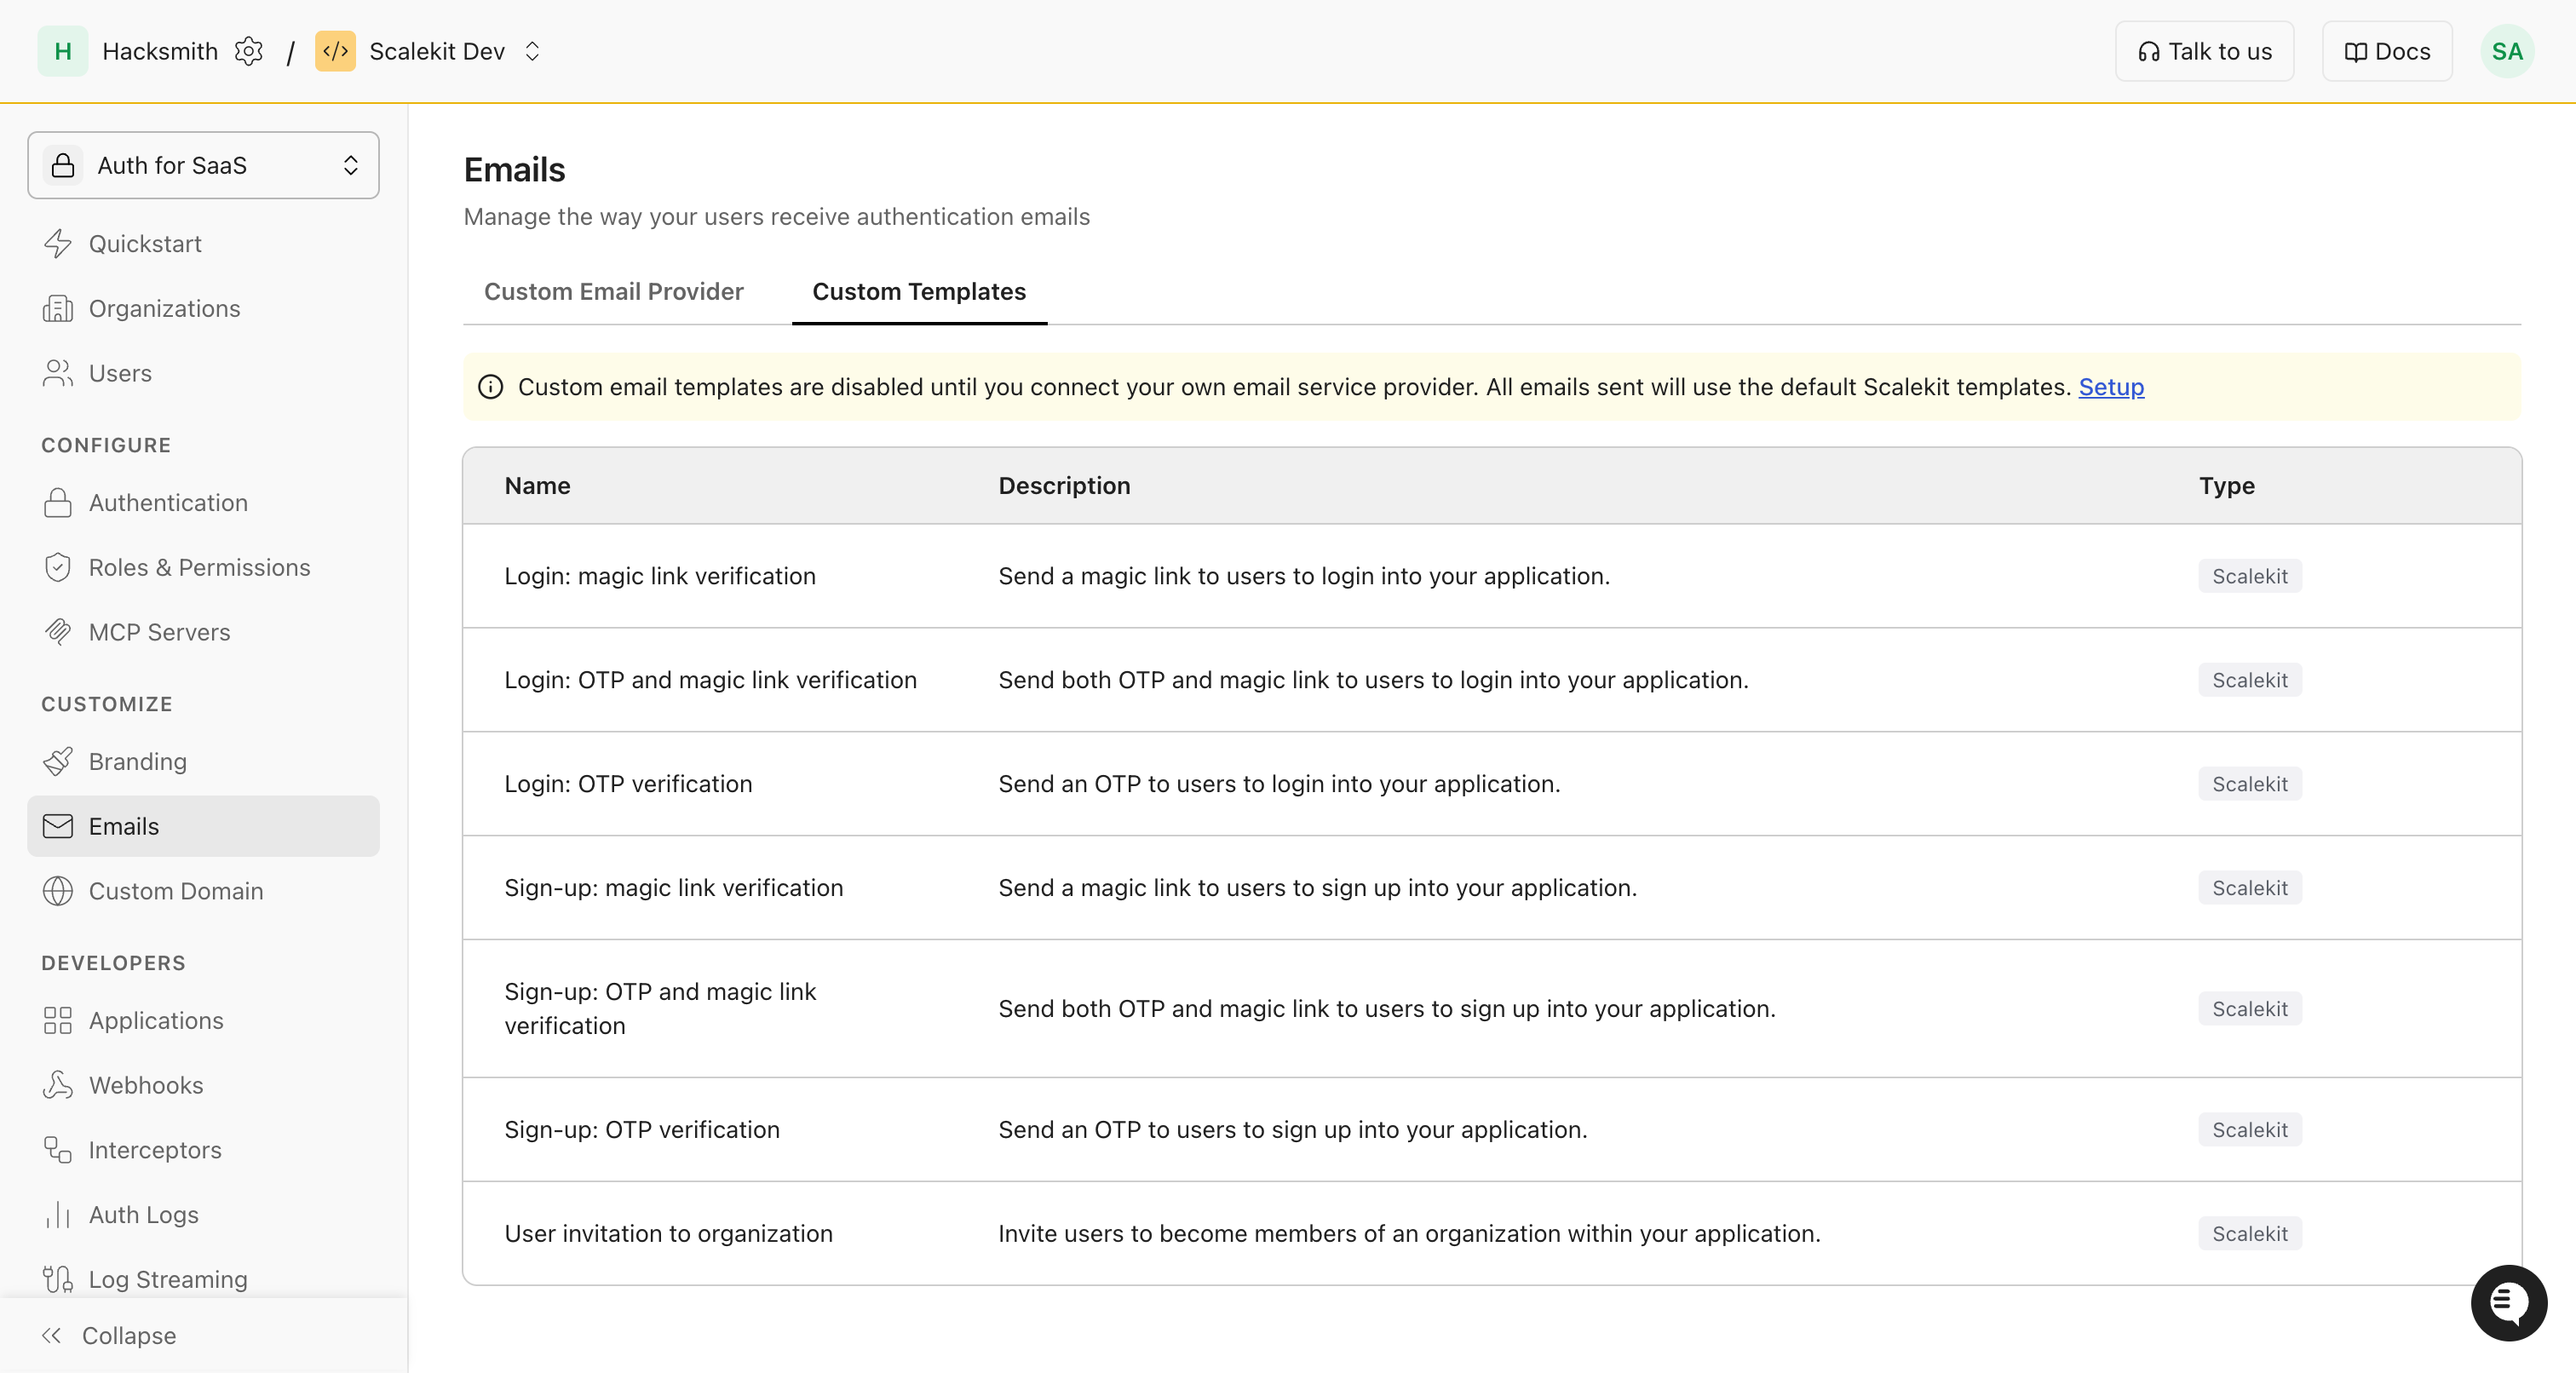Click the lock icon in Auth for SaaS selector
2576x1373 pixels.
tap(63, 165)
